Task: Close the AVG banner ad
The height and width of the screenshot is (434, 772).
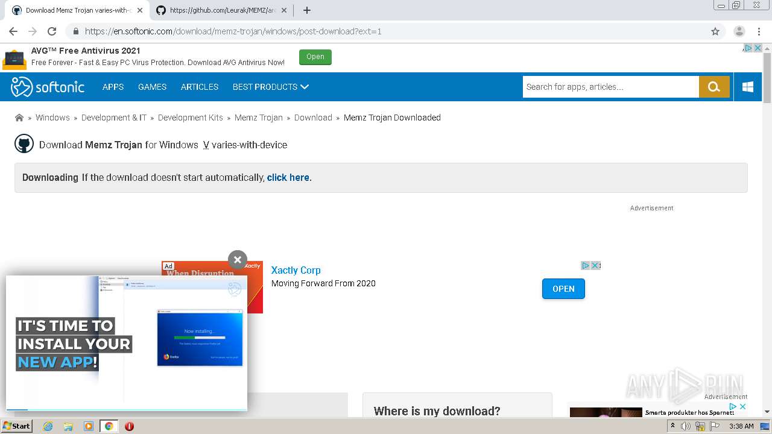Action: tap(758, 48)
